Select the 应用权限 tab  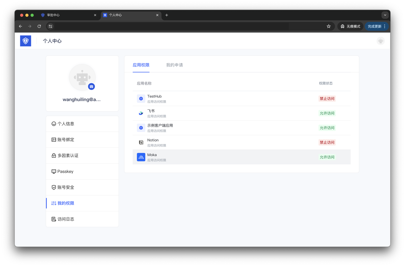click(x=141, y=65)
